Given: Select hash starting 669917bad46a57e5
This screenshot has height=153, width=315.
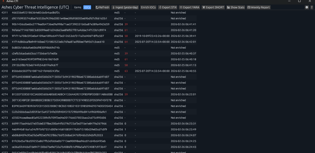Looking at the screenshot, I should [x=59, y=124].
